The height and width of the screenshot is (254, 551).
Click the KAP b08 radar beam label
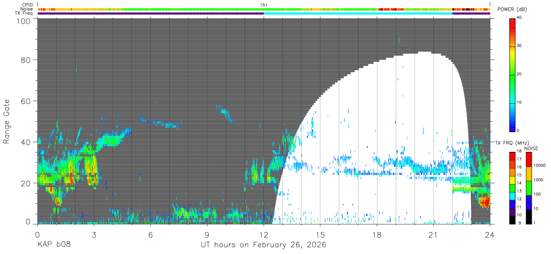tap(53, 245)
